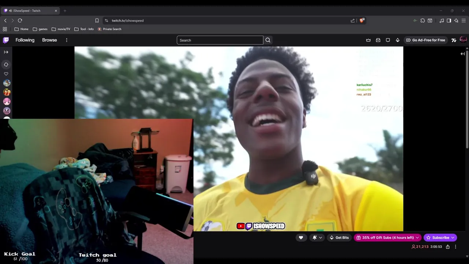Open the music note playlist icon
The height and width of the screenshot is (264, 469).
[442, 21]
